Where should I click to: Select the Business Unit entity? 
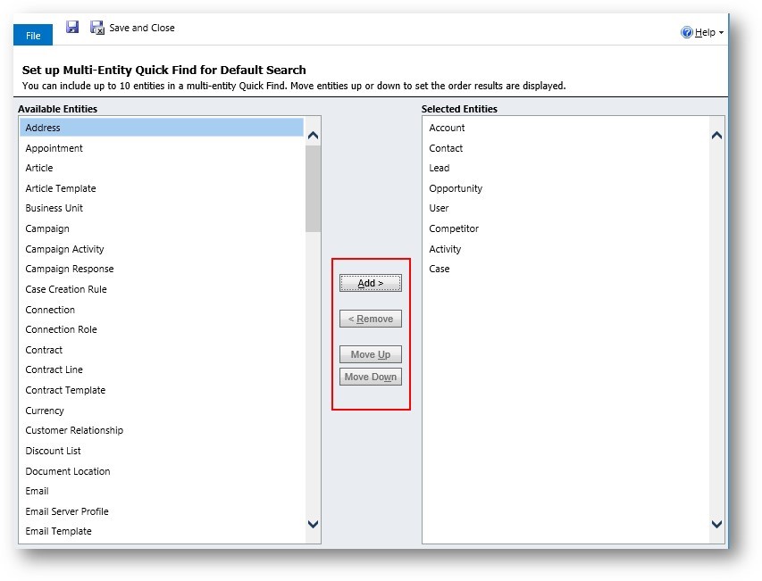162,208
